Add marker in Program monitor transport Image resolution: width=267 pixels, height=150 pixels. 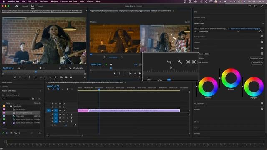[114, 73]
